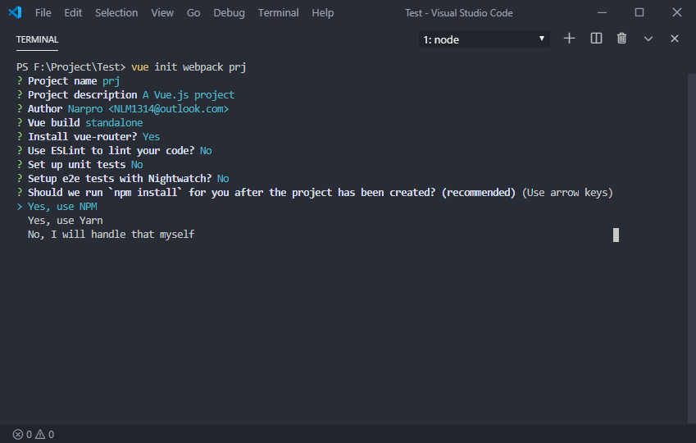Click the 'Narpro <NLM1314@outlook.com>' author text

tap(148, 109)
